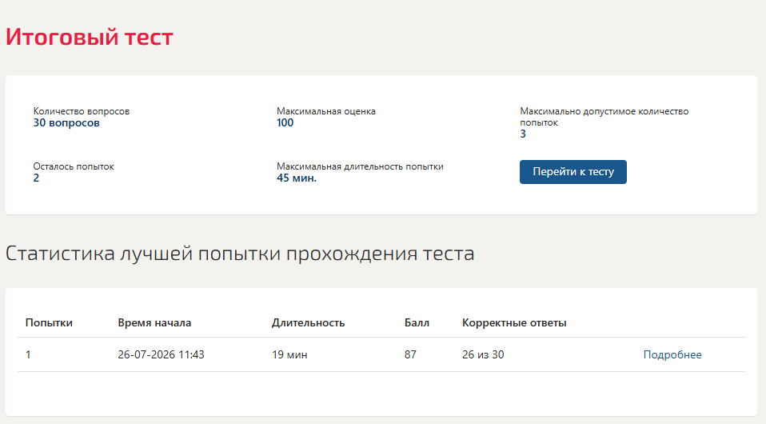
Task: Click the 'Статистика лучшей попытки прохождения теста' heading
Action: point(240,254)
